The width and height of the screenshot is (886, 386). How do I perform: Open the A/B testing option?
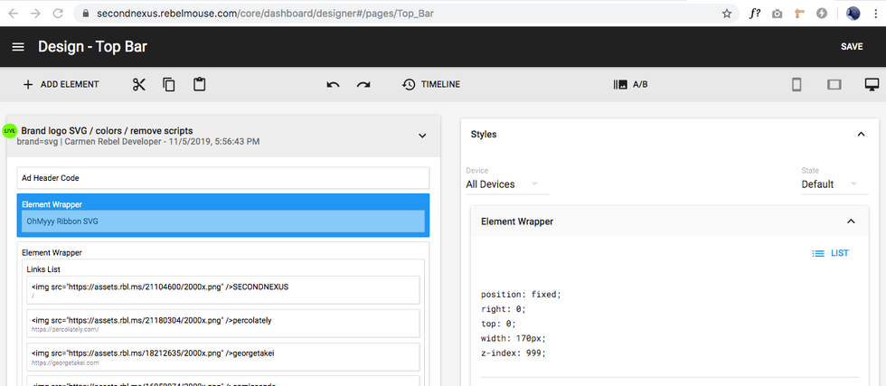click(x=631, y=84)
